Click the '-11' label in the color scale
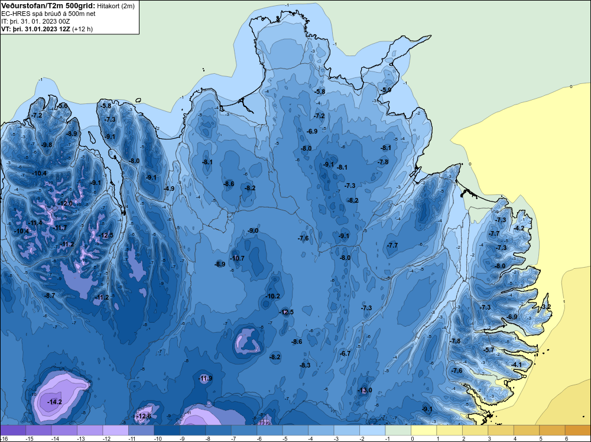The width and height of the screenshot is (591, 442). (132, 438)
